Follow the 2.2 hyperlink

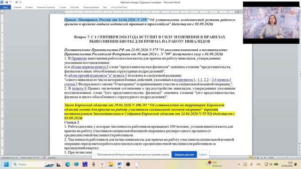coord(206,80)
